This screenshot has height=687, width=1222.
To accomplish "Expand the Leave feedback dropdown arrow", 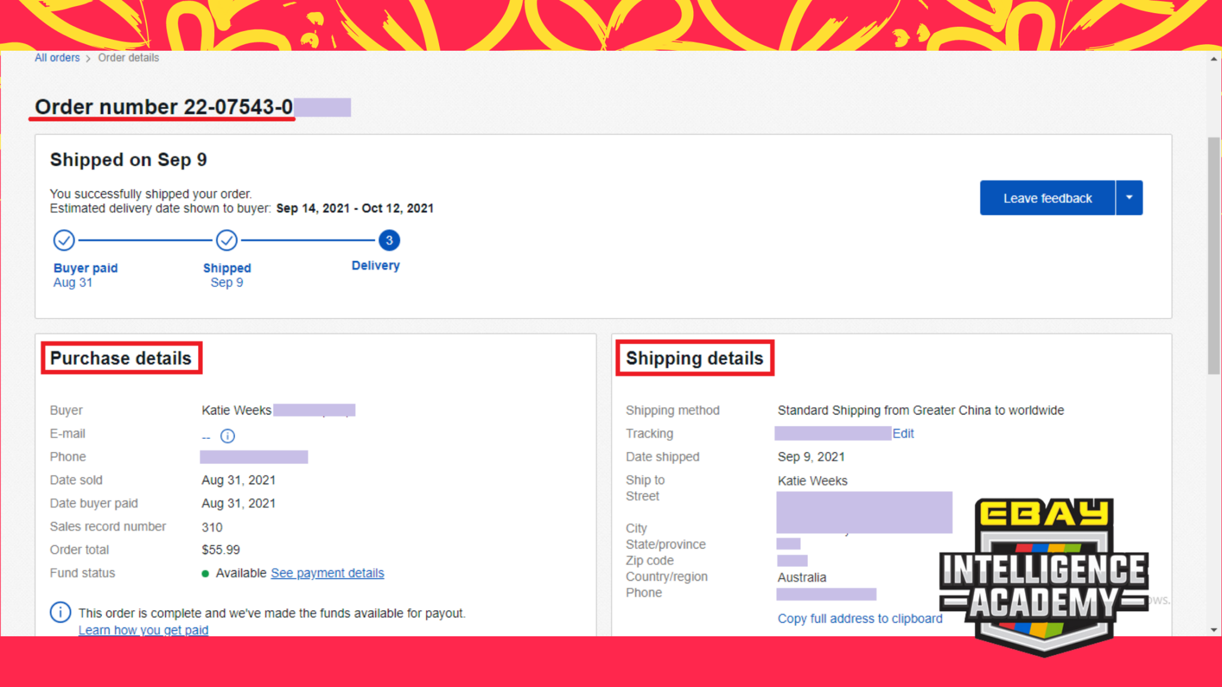I will [x=1129, y=197].
